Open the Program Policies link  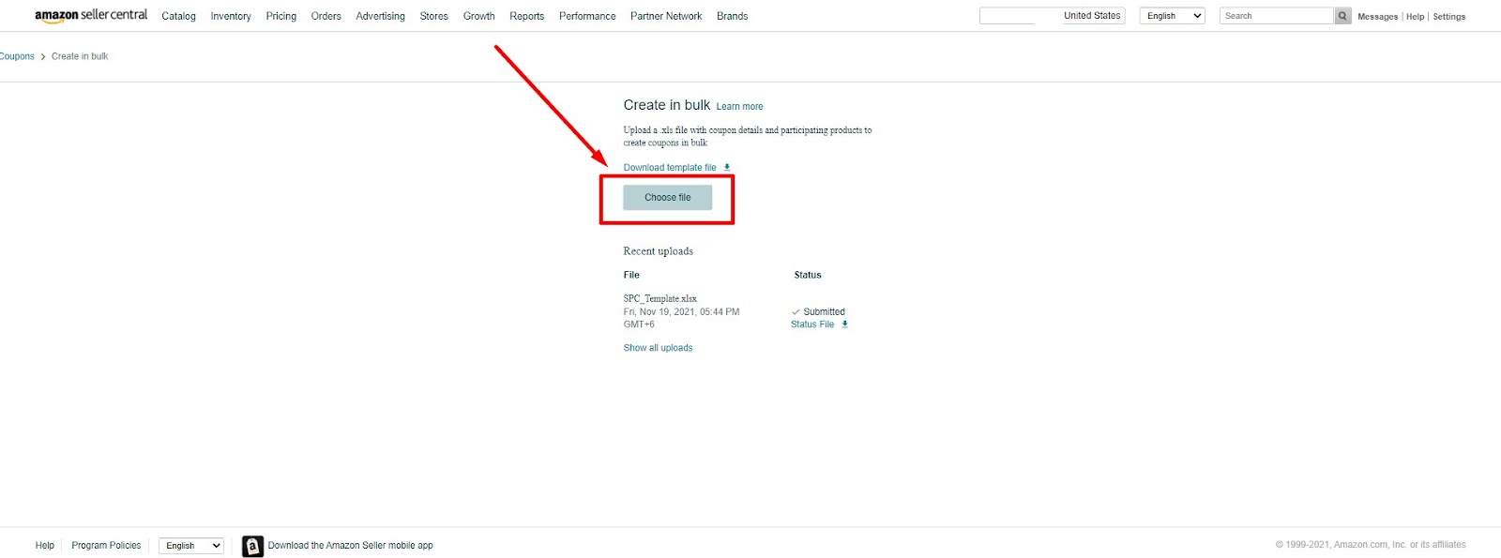point(106,546)
